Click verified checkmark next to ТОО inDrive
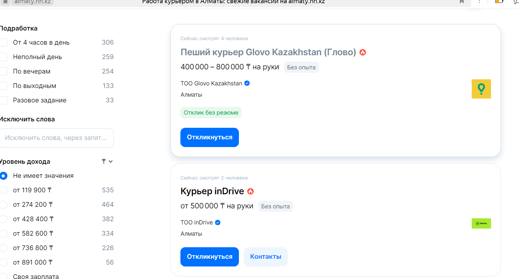This screenshot has height=279, width=519. 218,222
